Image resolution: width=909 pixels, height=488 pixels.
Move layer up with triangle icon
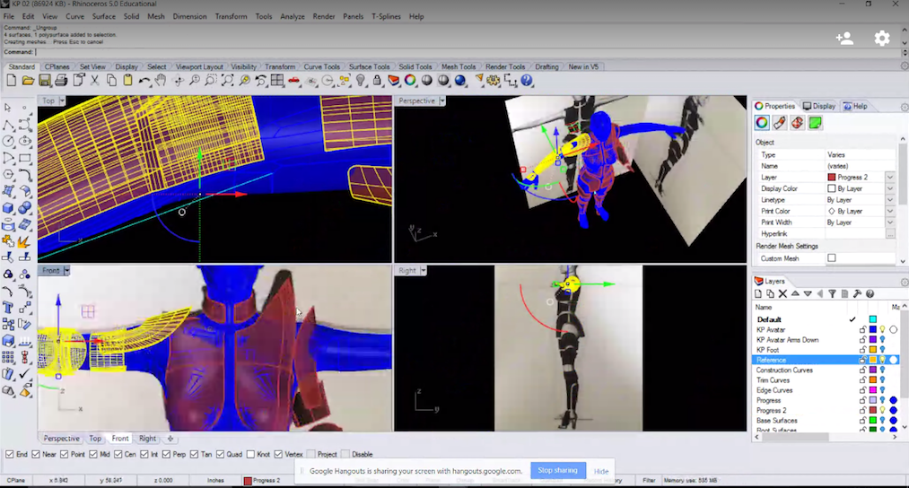coord(795,294)
